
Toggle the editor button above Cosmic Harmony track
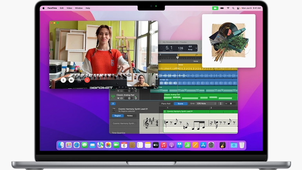[113, 104]
